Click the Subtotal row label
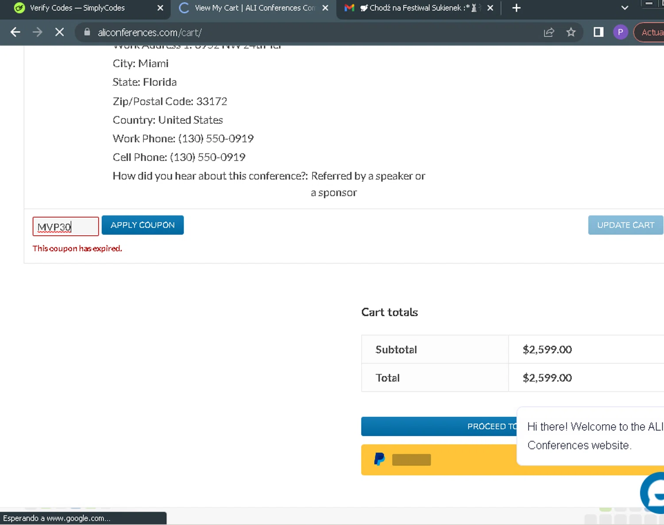This screenshot has height=525, width=664. click(x=396, y=349)
